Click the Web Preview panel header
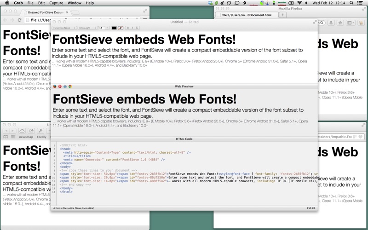Screen dimensions: 368x230 [184, 86]
